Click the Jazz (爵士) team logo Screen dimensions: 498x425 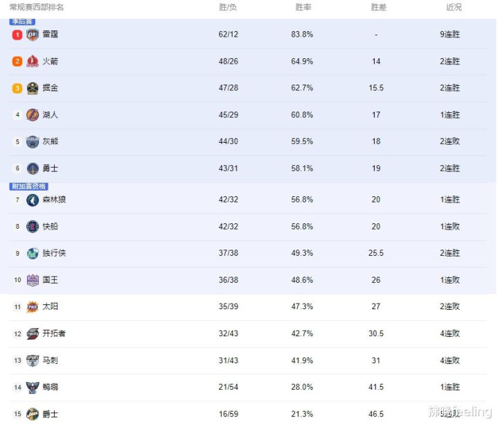pyautogui.click(x=33, y=414)
